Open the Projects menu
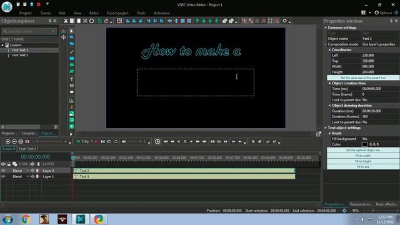 [26, 13]
